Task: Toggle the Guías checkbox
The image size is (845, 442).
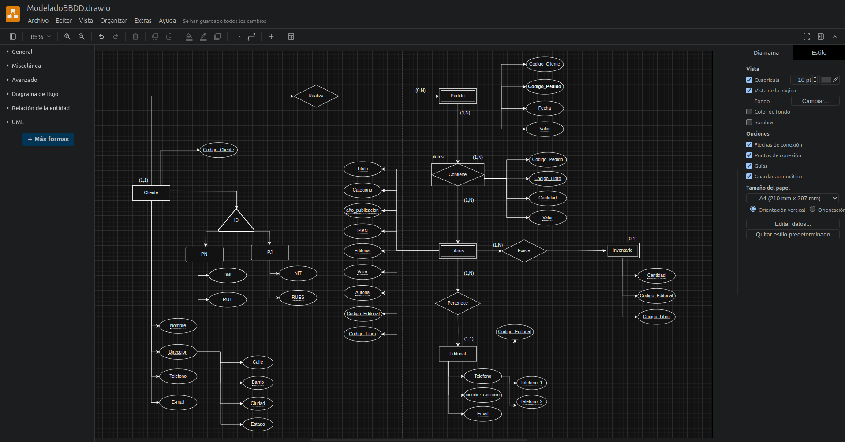Action: click(x=749, y=166)
